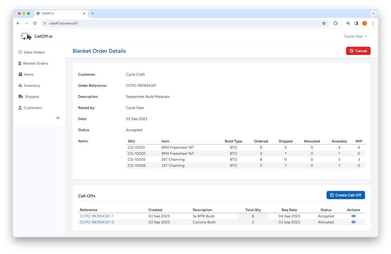Click the BMX Freewheel 18T item name

(x=178, y=147)
